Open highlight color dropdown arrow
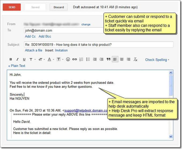This screenshot has height=149, width=182. (63, 60)
